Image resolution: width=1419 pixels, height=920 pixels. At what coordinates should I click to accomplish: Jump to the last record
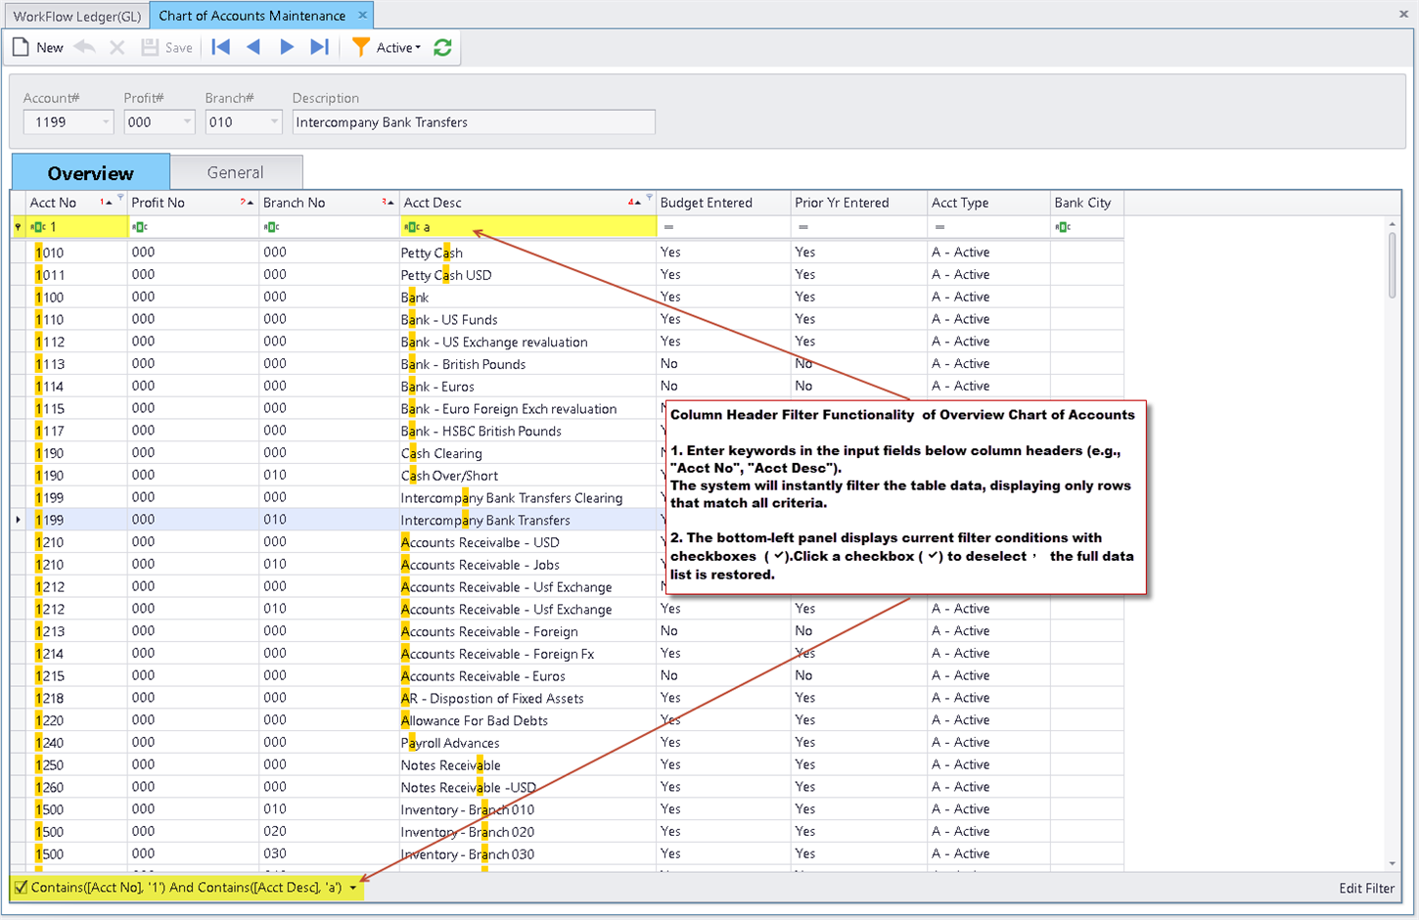tap(319, 47)
